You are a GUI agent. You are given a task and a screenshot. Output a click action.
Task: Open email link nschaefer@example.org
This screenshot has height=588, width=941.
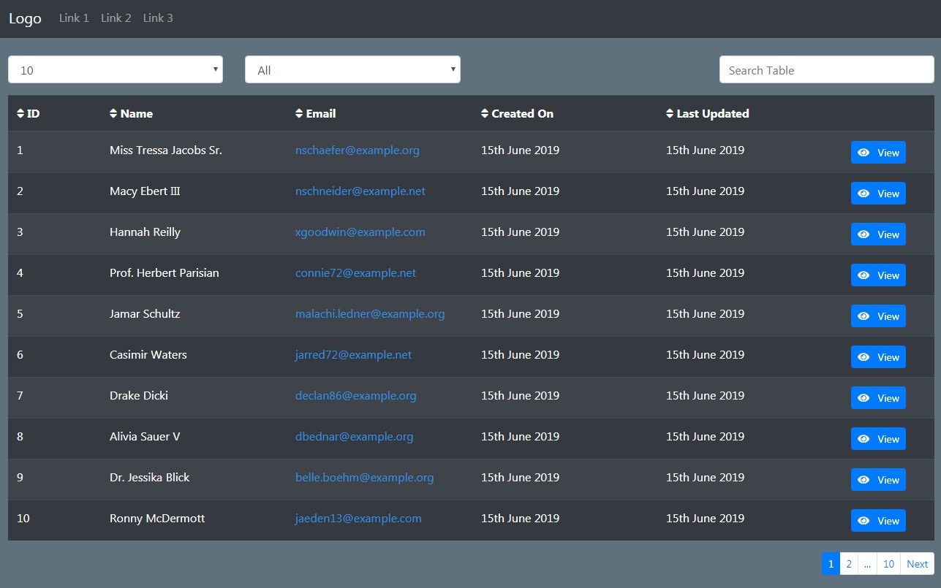357,150
